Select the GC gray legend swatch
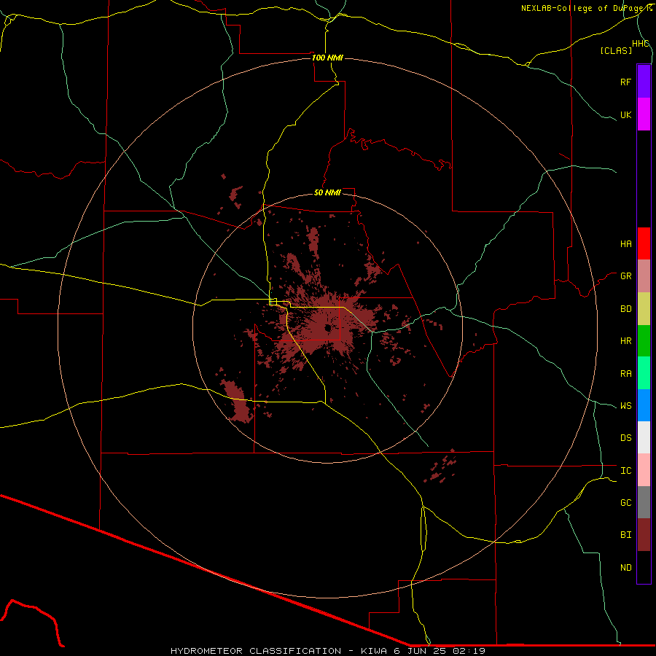This screenshot has height=656, width=656. [x=644, y=502]
